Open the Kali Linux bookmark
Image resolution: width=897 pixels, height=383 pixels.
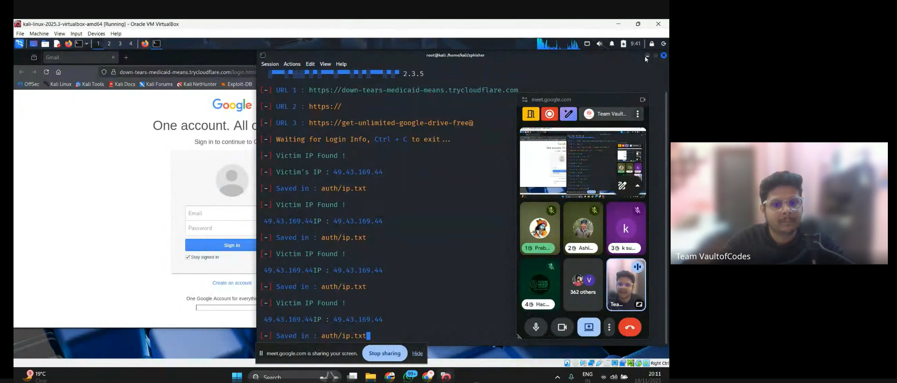57,84
